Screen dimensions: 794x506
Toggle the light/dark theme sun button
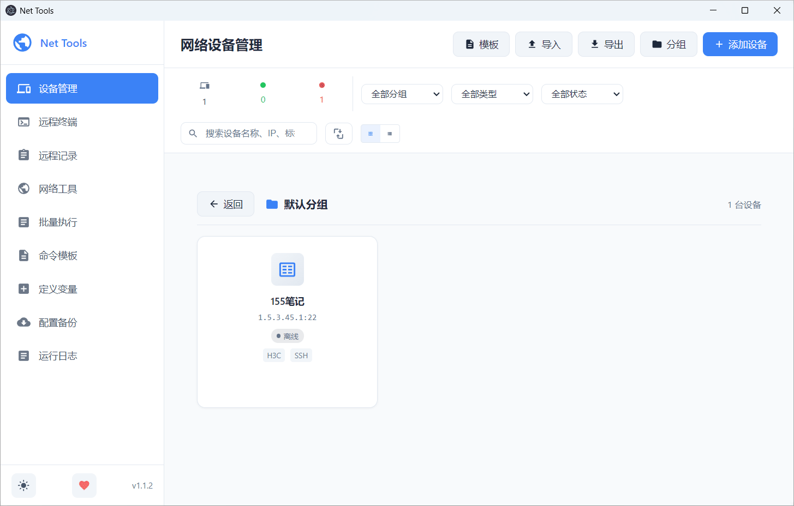click(23, 485)
